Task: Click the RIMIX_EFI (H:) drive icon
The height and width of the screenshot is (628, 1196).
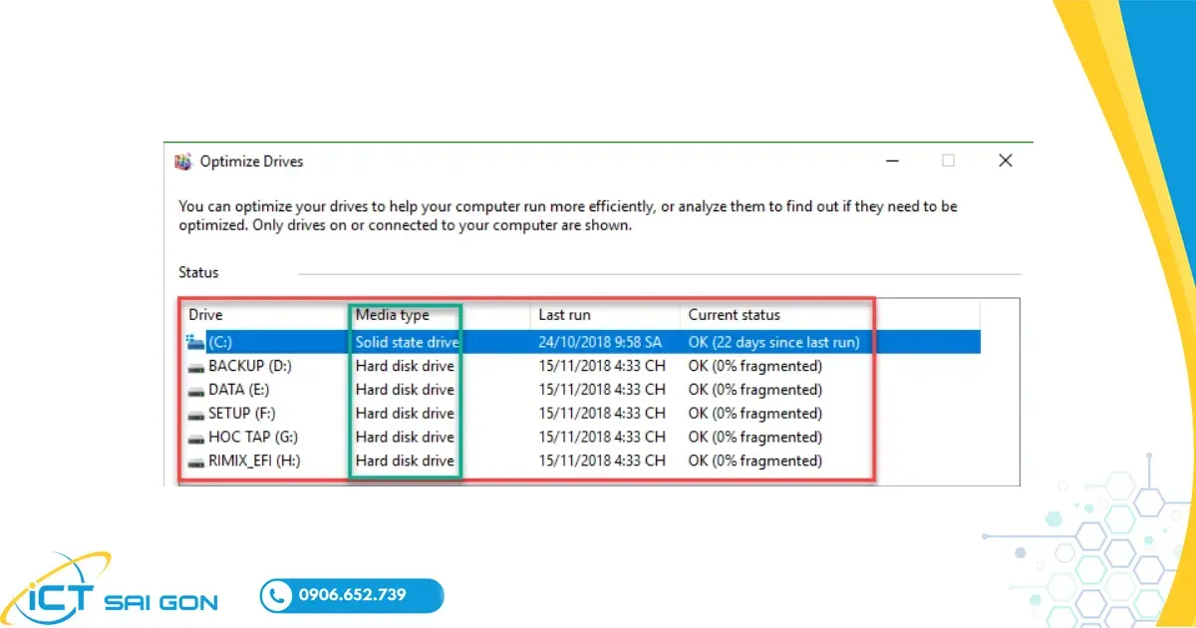Action: click(194, 462)
